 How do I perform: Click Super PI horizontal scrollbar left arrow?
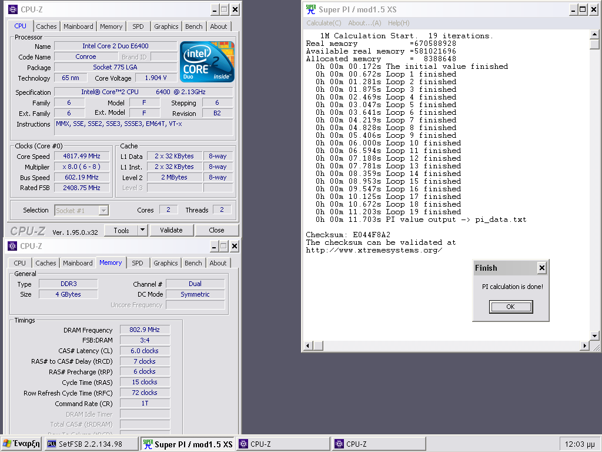(308, 345)
